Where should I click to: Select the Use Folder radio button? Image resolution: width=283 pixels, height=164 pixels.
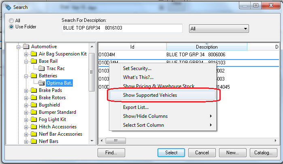tap(11, 27)
